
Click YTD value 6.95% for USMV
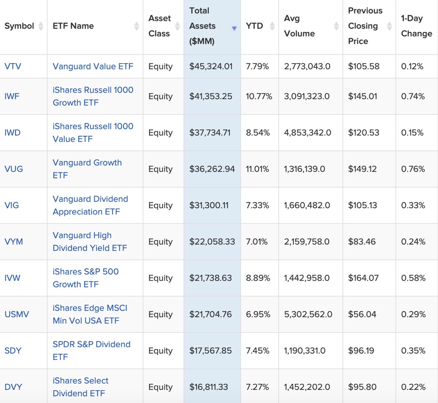[x=258, y=314]
